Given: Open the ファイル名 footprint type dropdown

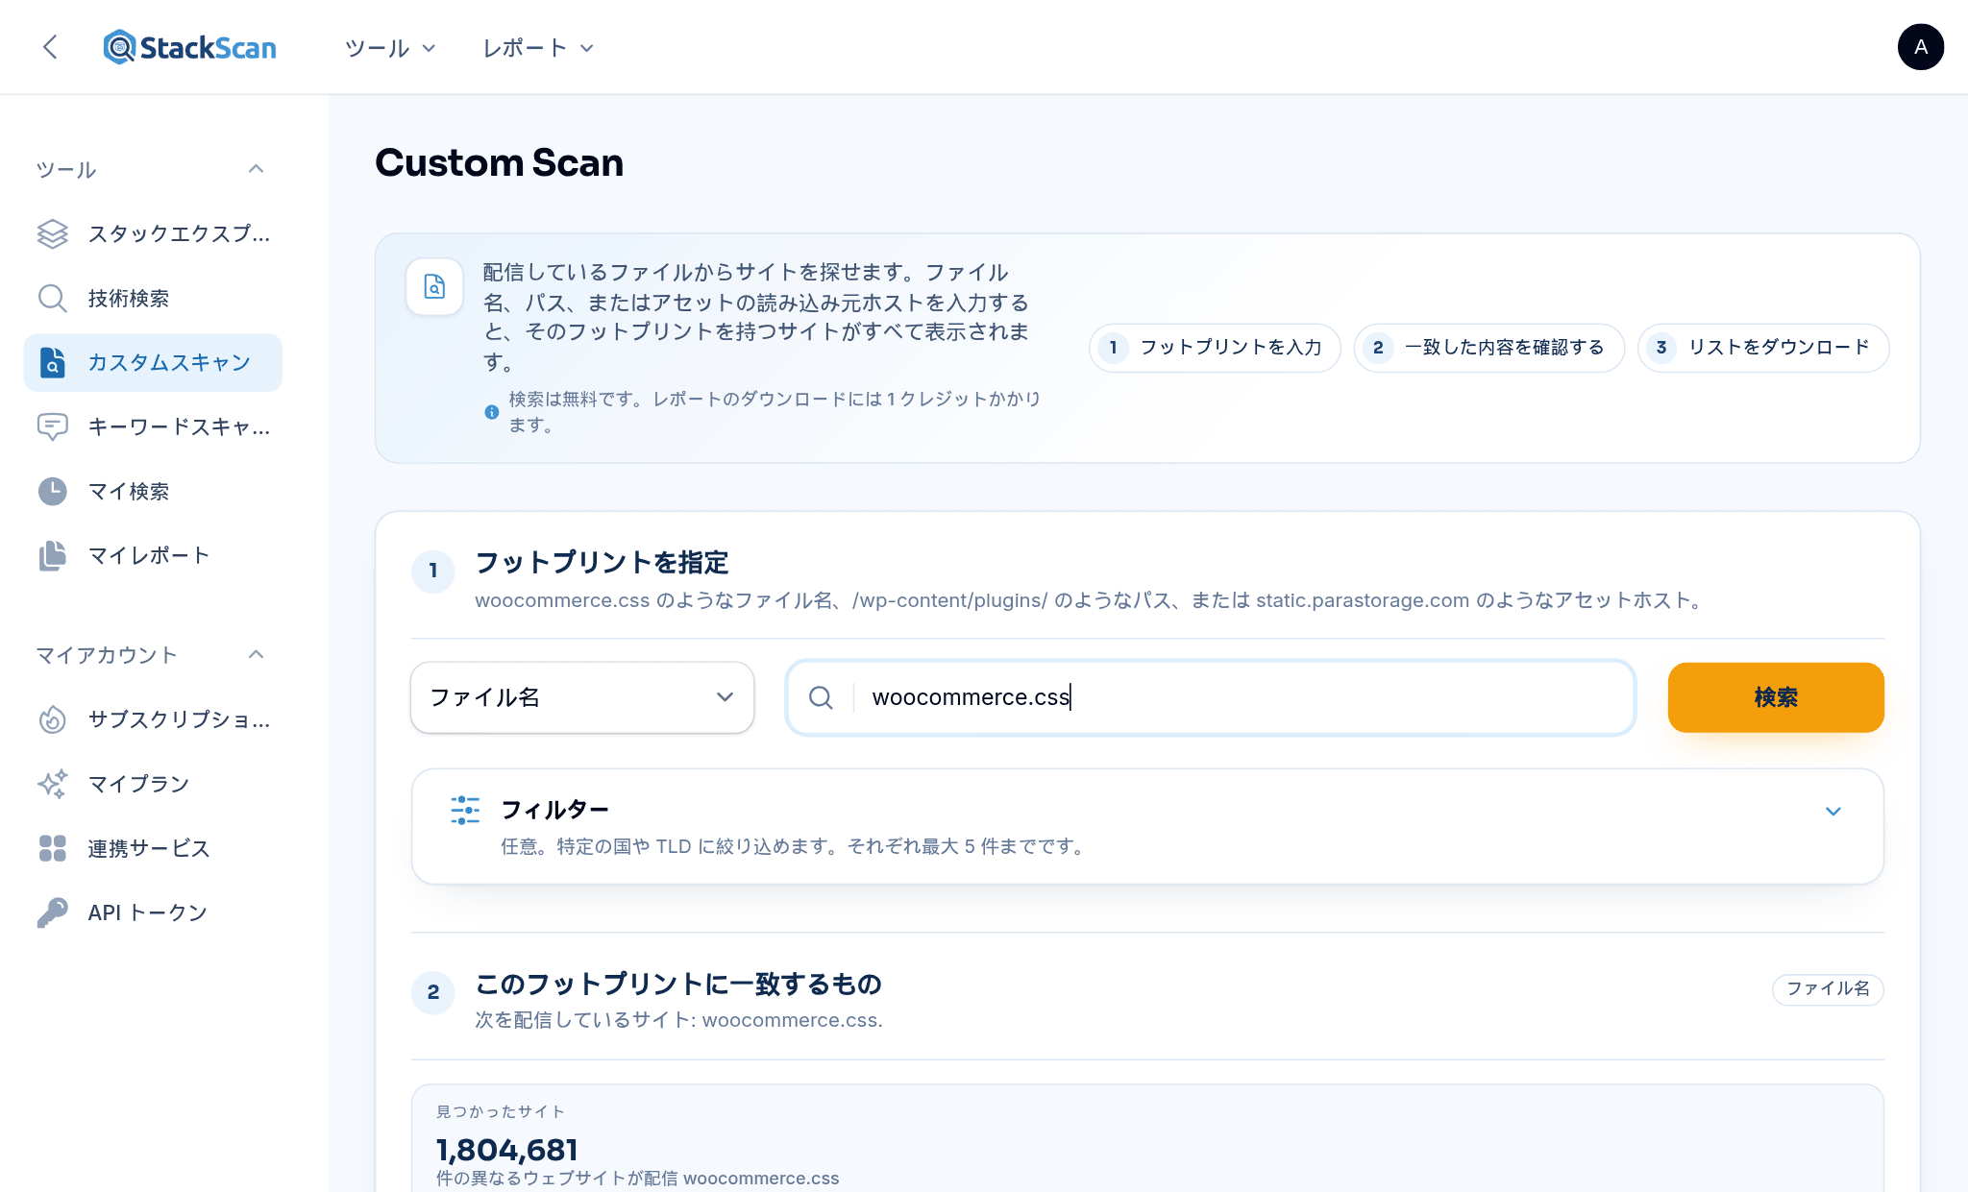Looking at the screenshot, I should tap(582, 697).
